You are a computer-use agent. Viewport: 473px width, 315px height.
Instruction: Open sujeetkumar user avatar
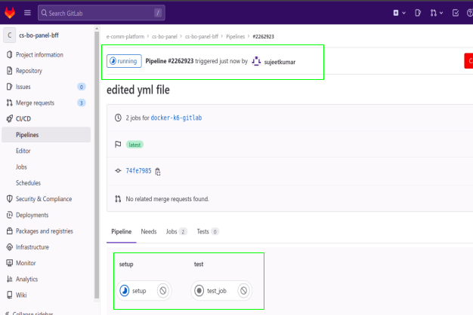pyautogui.click(x=256, y=61)
